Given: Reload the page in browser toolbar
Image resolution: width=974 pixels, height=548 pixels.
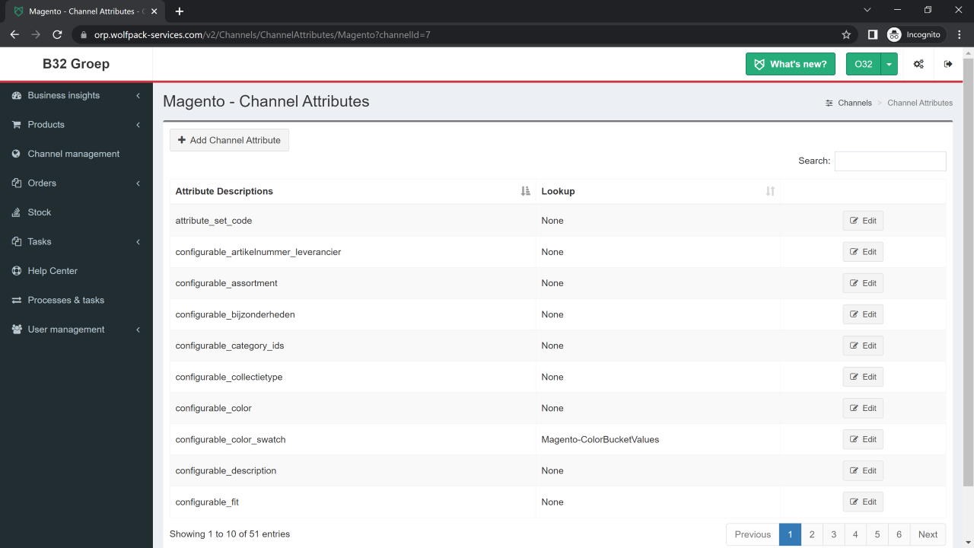Looking at the screenshot, I should tap(57, 34).
